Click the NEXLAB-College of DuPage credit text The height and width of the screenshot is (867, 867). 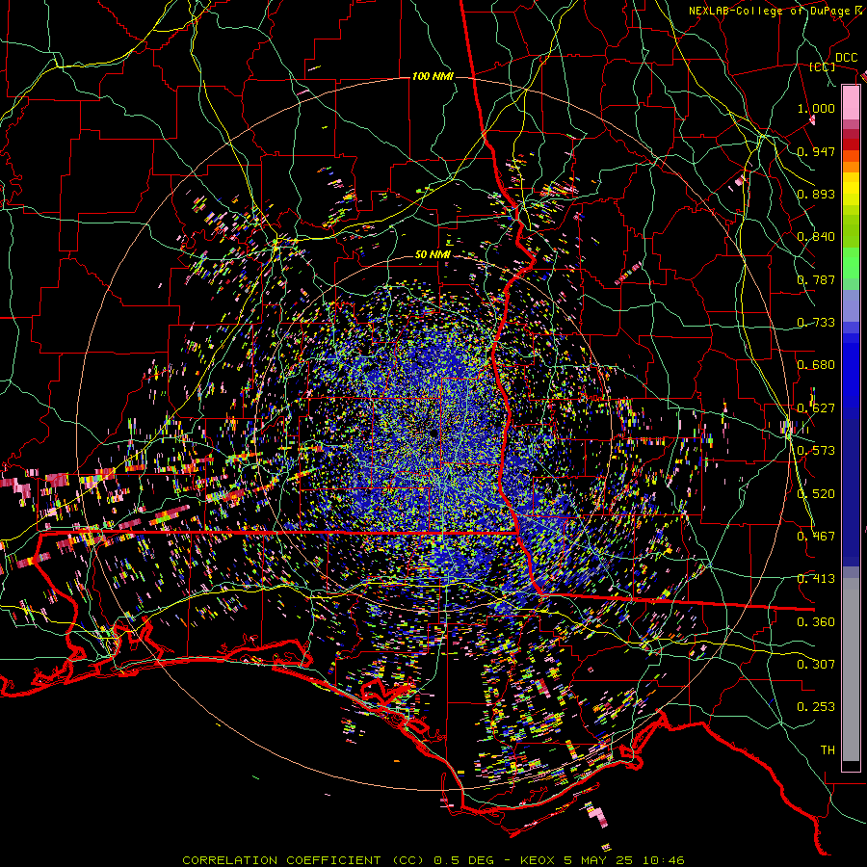776,11
